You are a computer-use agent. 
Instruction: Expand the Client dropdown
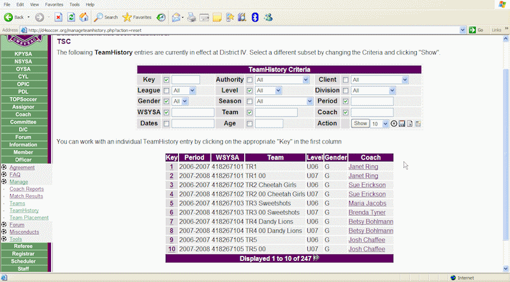404,80
